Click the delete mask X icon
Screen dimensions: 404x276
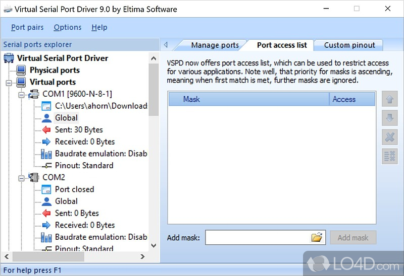[389, 137]
